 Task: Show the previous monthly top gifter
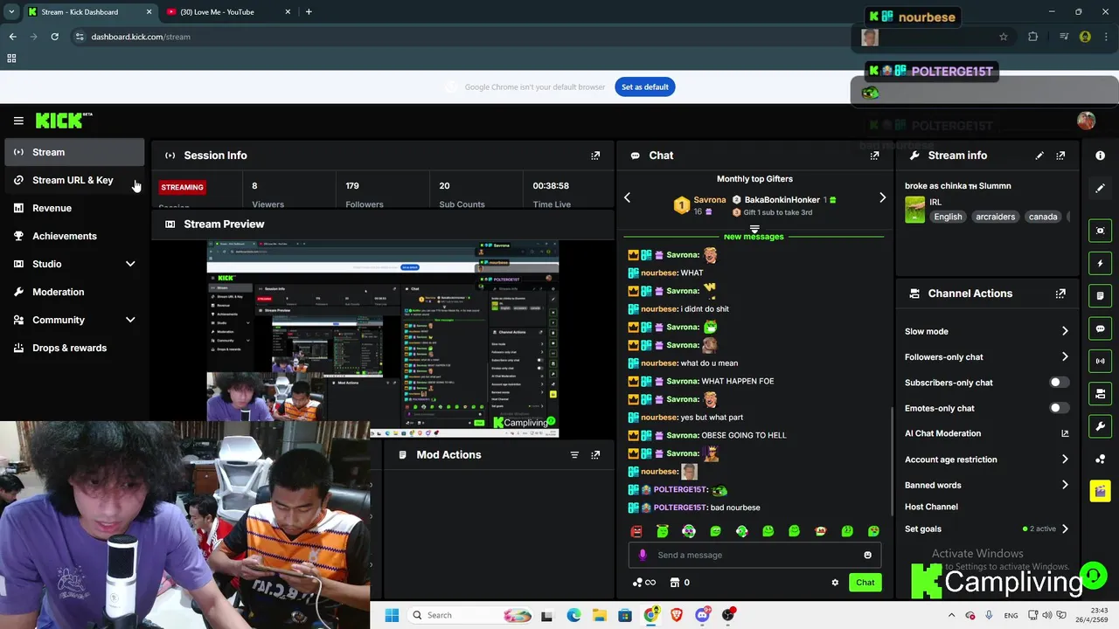[x=627, y=198]
